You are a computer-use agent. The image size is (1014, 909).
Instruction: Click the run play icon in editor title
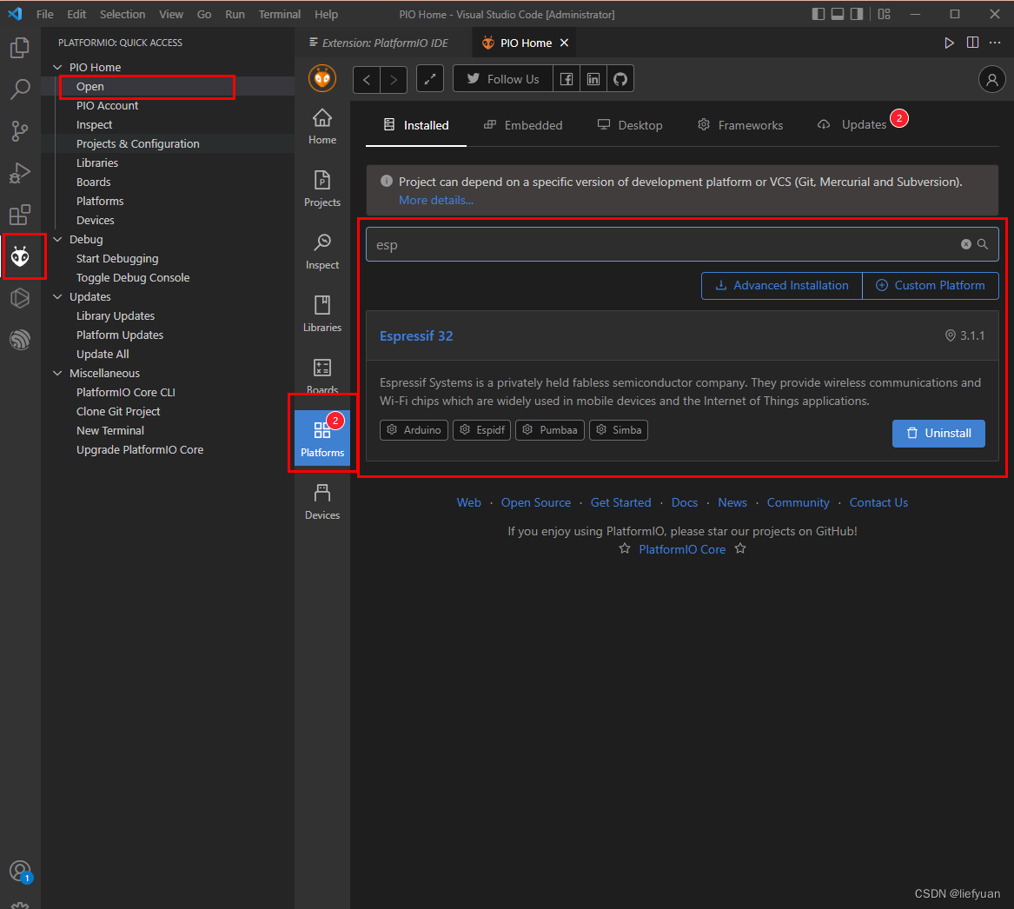(x=949, y=43)
